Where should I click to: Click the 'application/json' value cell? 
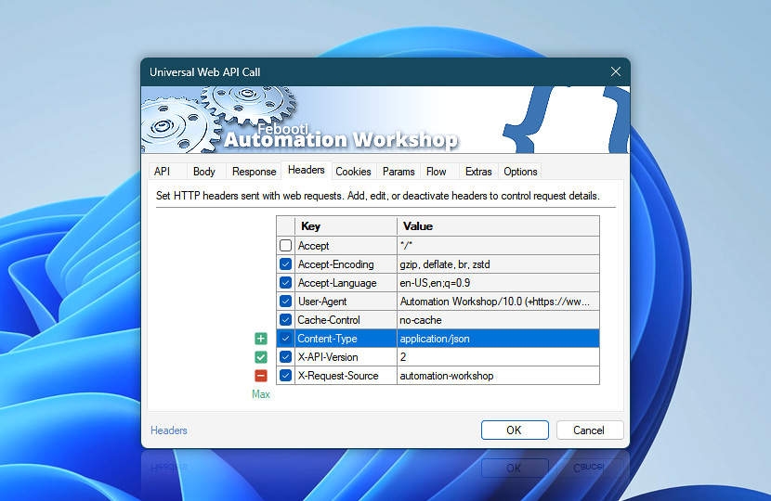pos(498,339)
